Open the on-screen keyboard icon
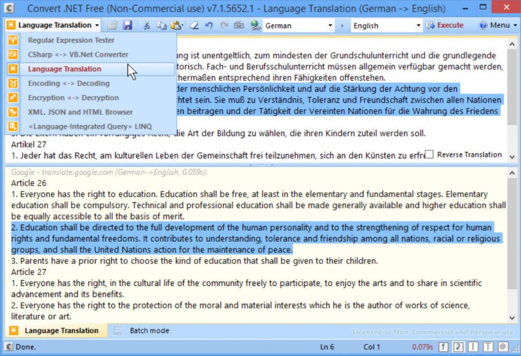Screen dimensions: 521x356 pyautogui.click(x=240, y=25)
